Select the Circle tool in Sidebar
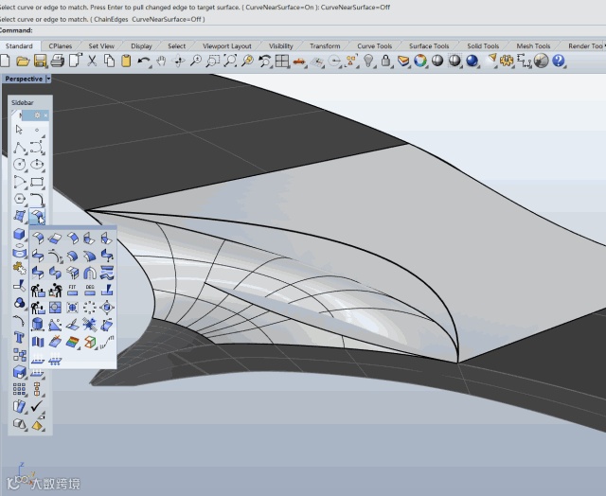Screen dimensions: 606x496 20,164
